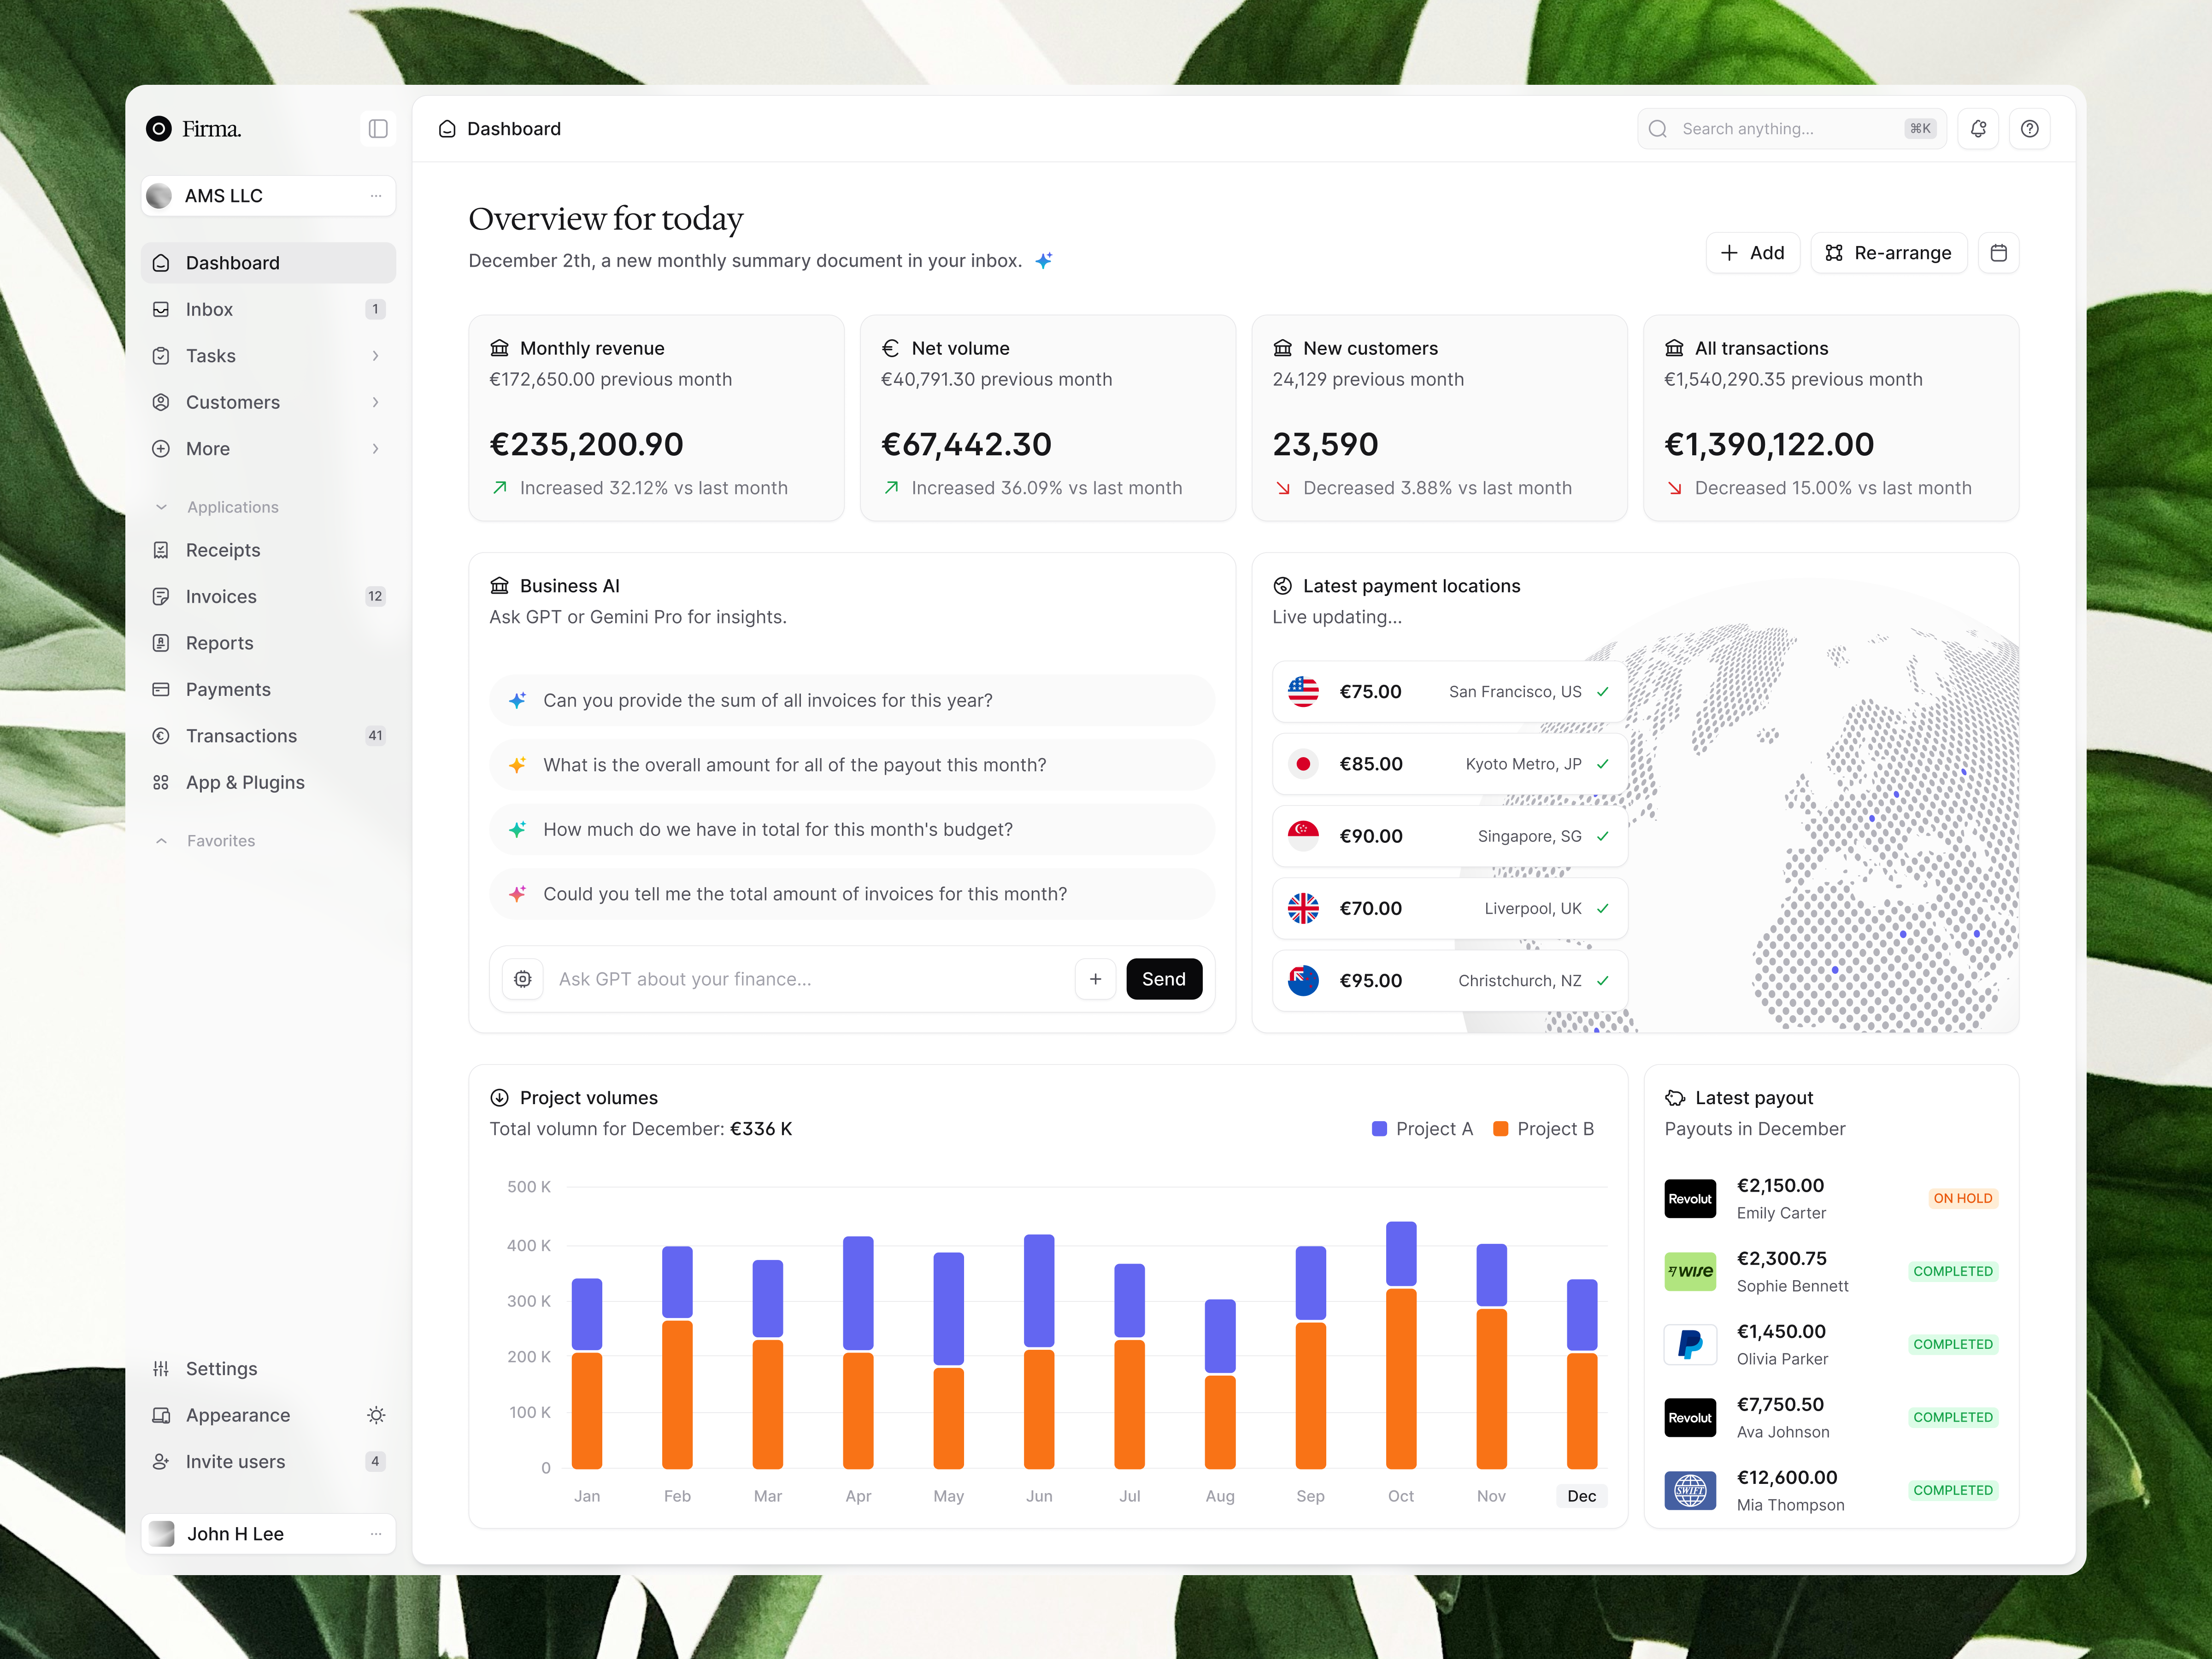Select the Dec label on the chart axis
Screen dimensions: 2212x1659
pyautogui.click(x=1582, y=1496)
